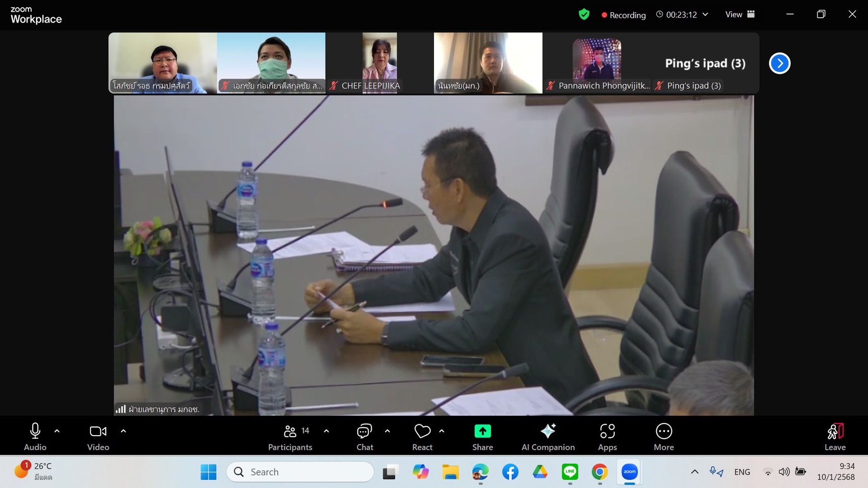Expand the Participants options caret
Viewport: 868px width, 488px height.
click(x=326, y=431)
